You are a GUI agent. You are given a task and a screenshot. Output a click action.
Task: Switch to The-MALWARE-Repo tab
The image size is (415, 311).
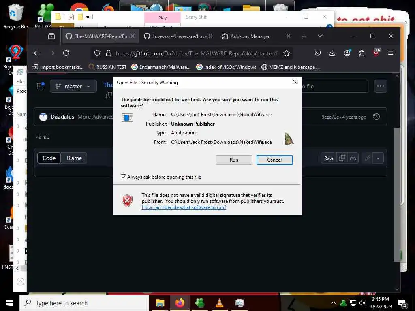click(101, 36)
